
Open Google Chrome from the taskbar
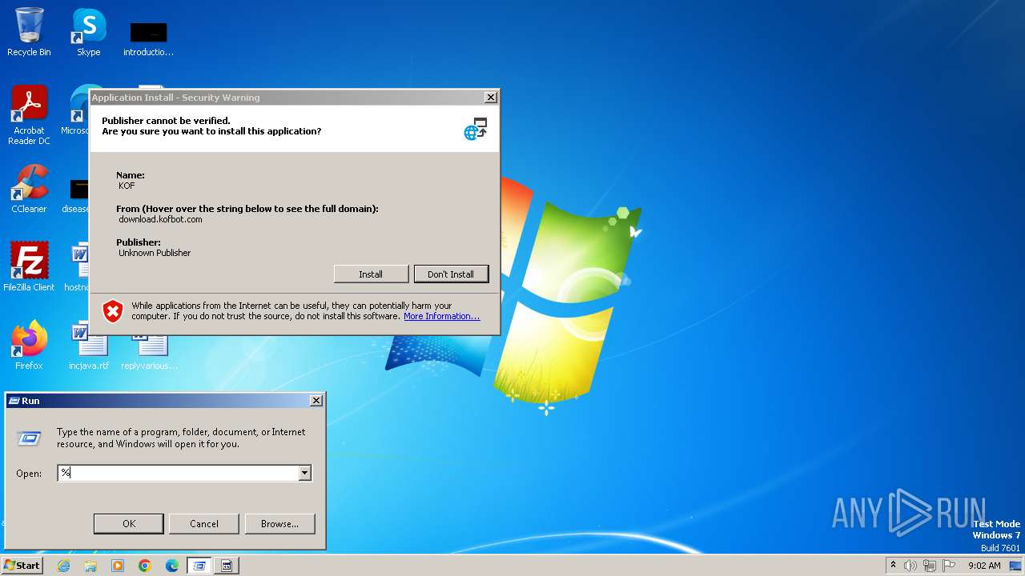[145, 566]
